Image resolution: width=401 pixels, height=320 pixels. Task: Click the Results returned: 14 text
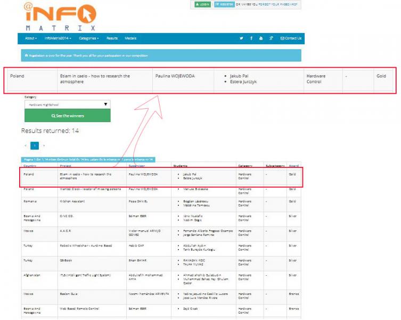tap(50, 131)
